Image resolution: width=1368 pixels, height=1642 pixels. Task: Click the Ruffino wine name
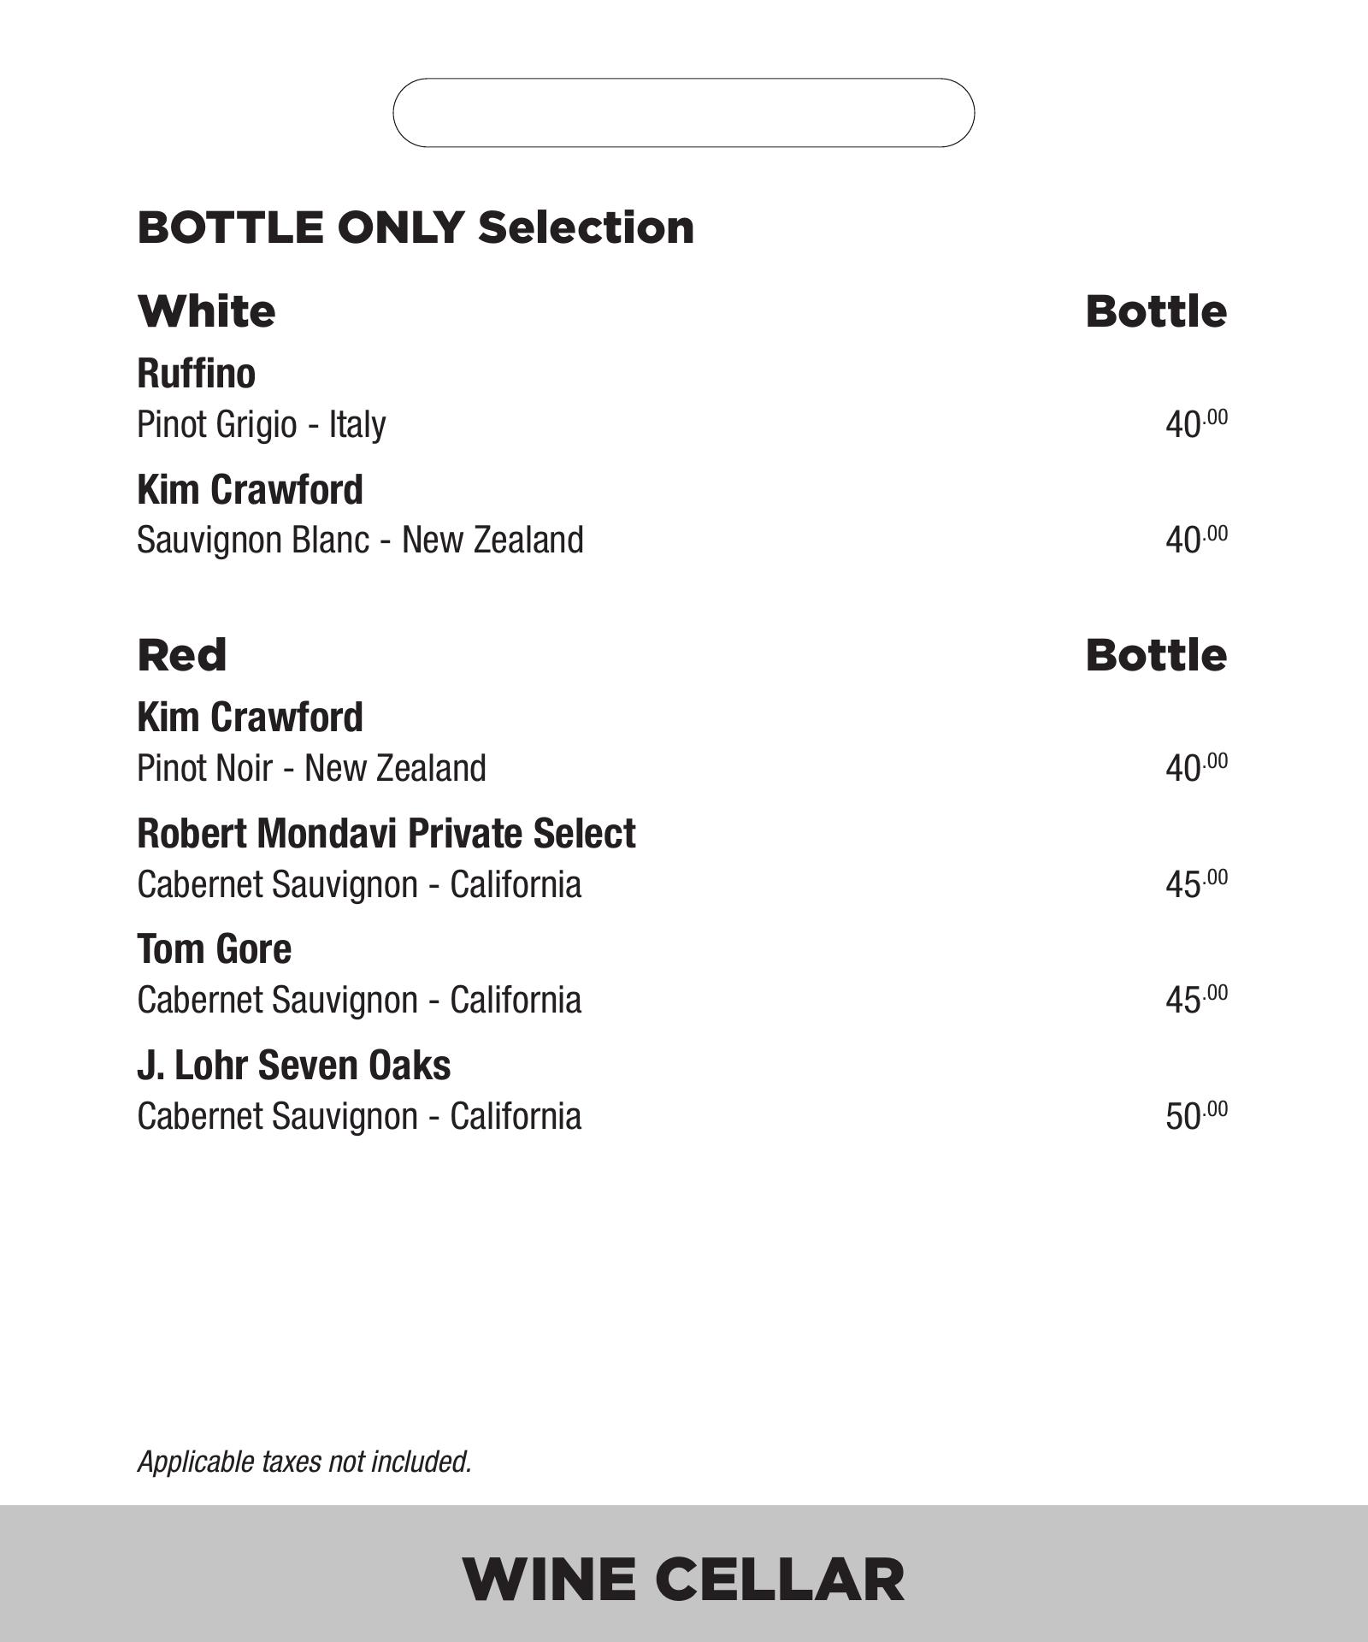(x=197, y=374)
